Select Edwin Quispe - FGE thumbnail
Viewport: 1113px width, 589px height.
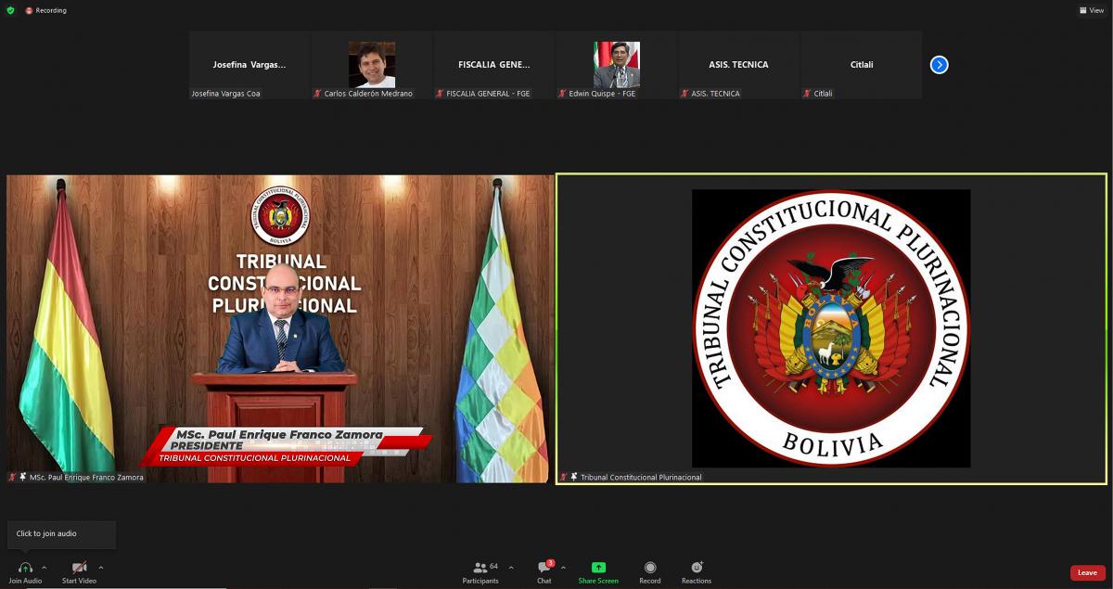[617, 65]
